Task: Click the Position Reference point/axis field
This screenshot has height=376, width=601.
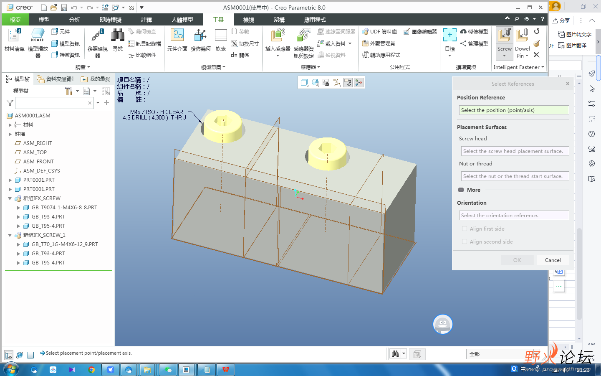Action: [514, 110]
